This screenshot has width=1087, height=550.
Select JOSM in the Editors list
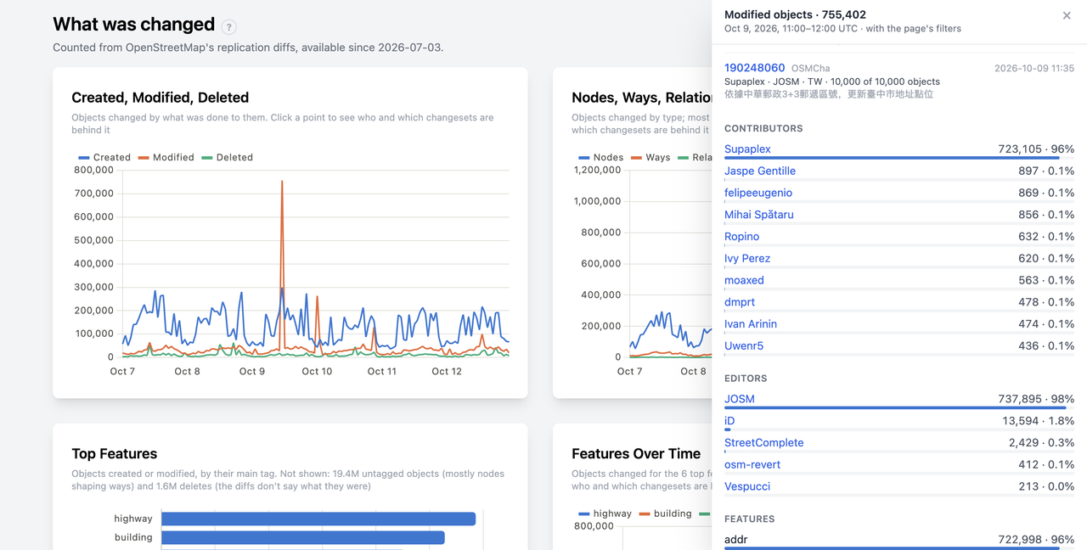(740, 399)
